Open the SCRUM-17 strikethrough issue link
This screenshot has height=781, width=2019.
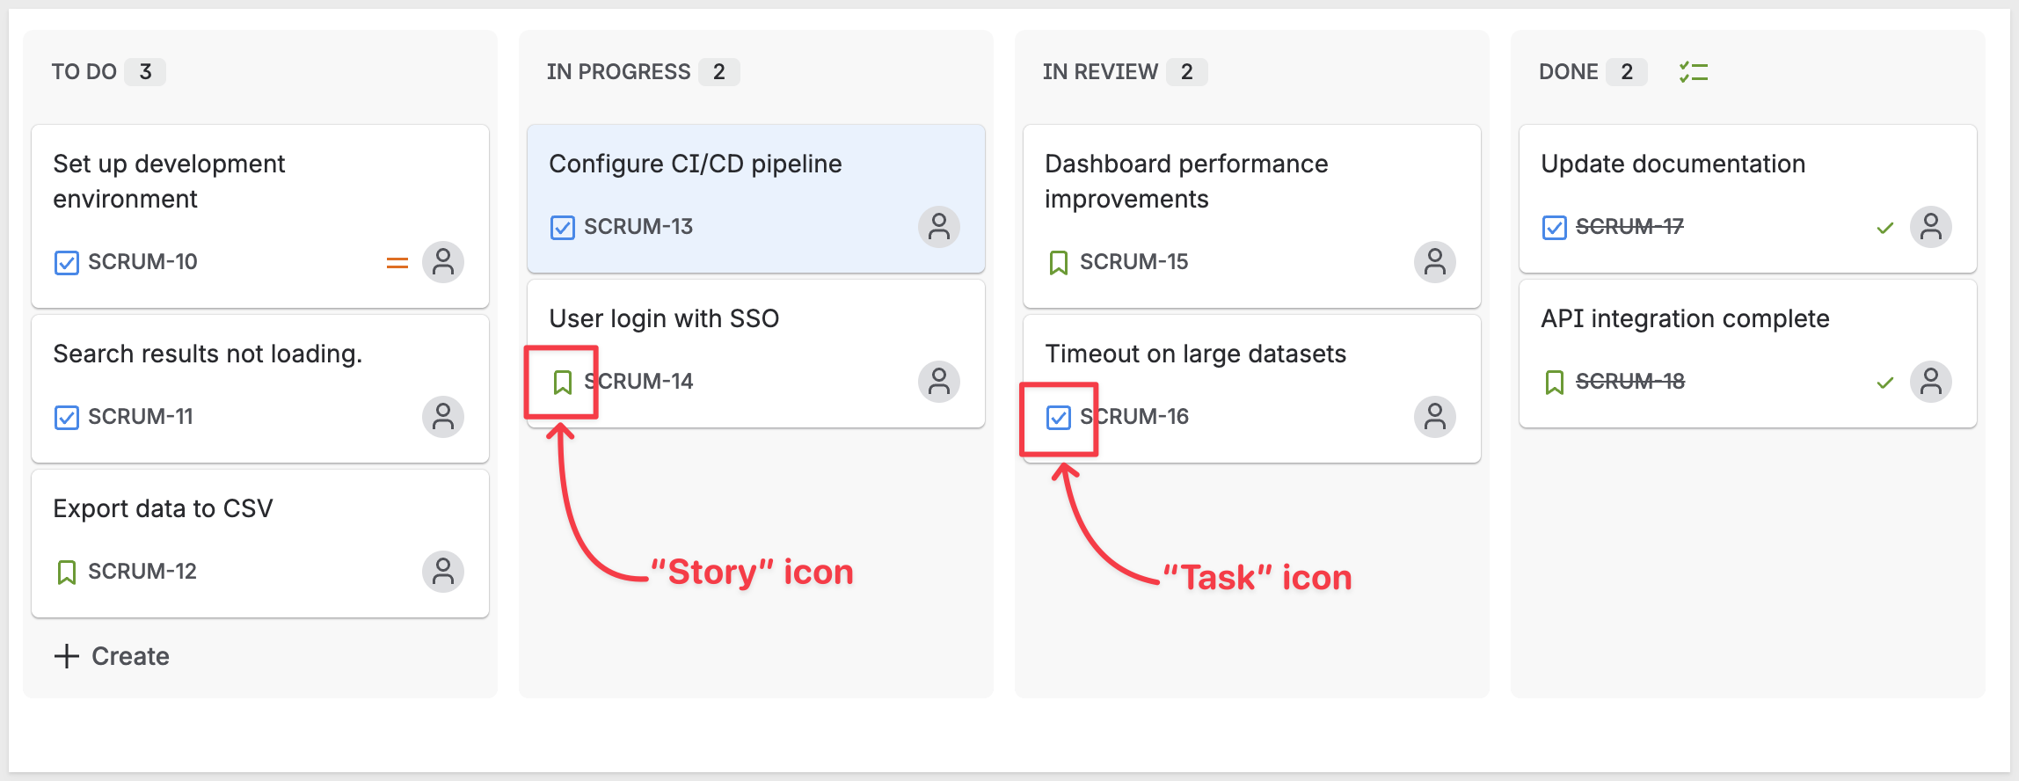[1629, 227]
